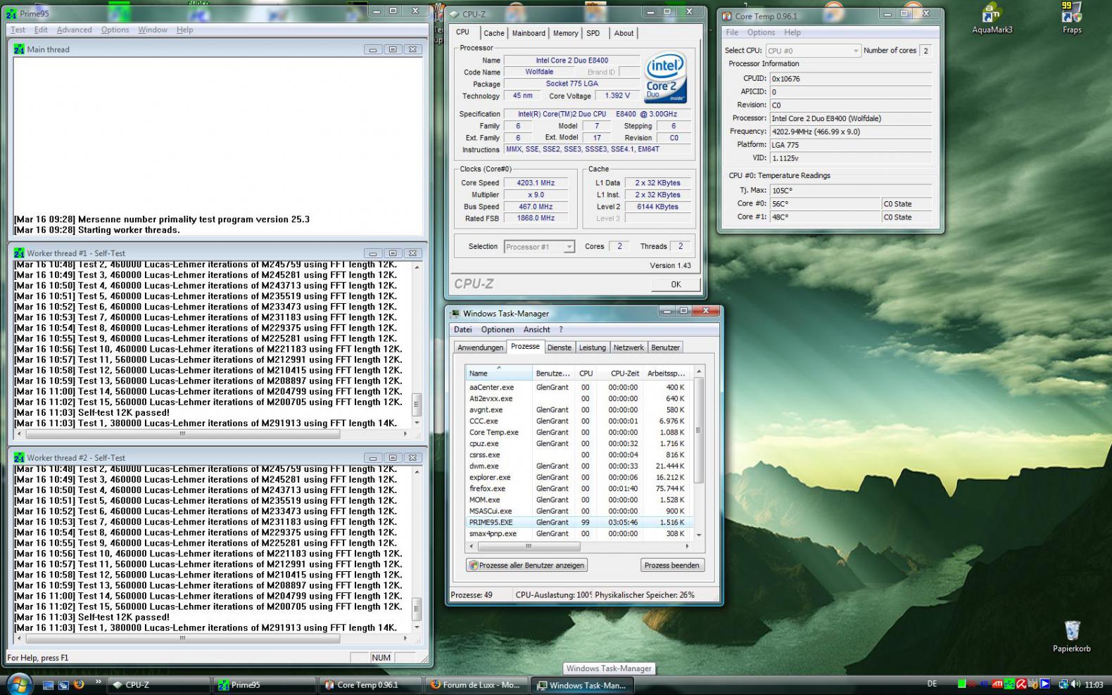Open the Window menu in Prime95

[x=153, y=30]
